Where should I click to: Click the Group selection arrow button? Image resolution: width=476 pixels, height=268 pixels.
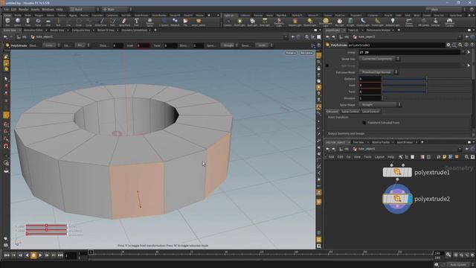[469, 52]
